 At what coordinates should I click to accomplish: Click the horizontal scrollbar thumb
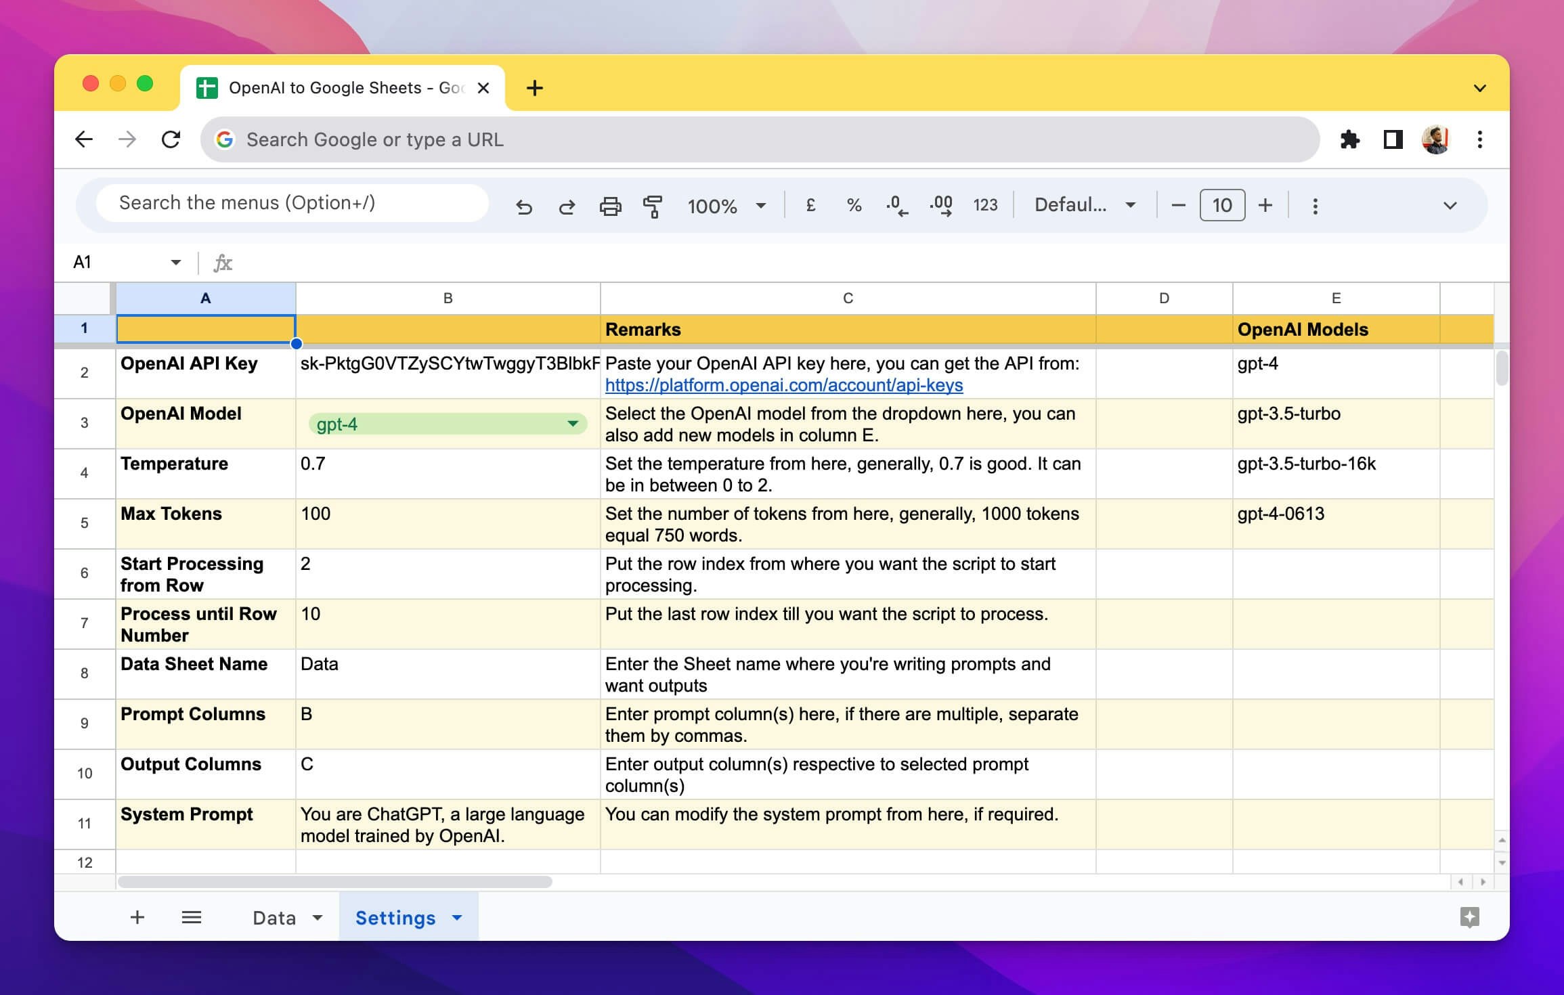point(335,882)
